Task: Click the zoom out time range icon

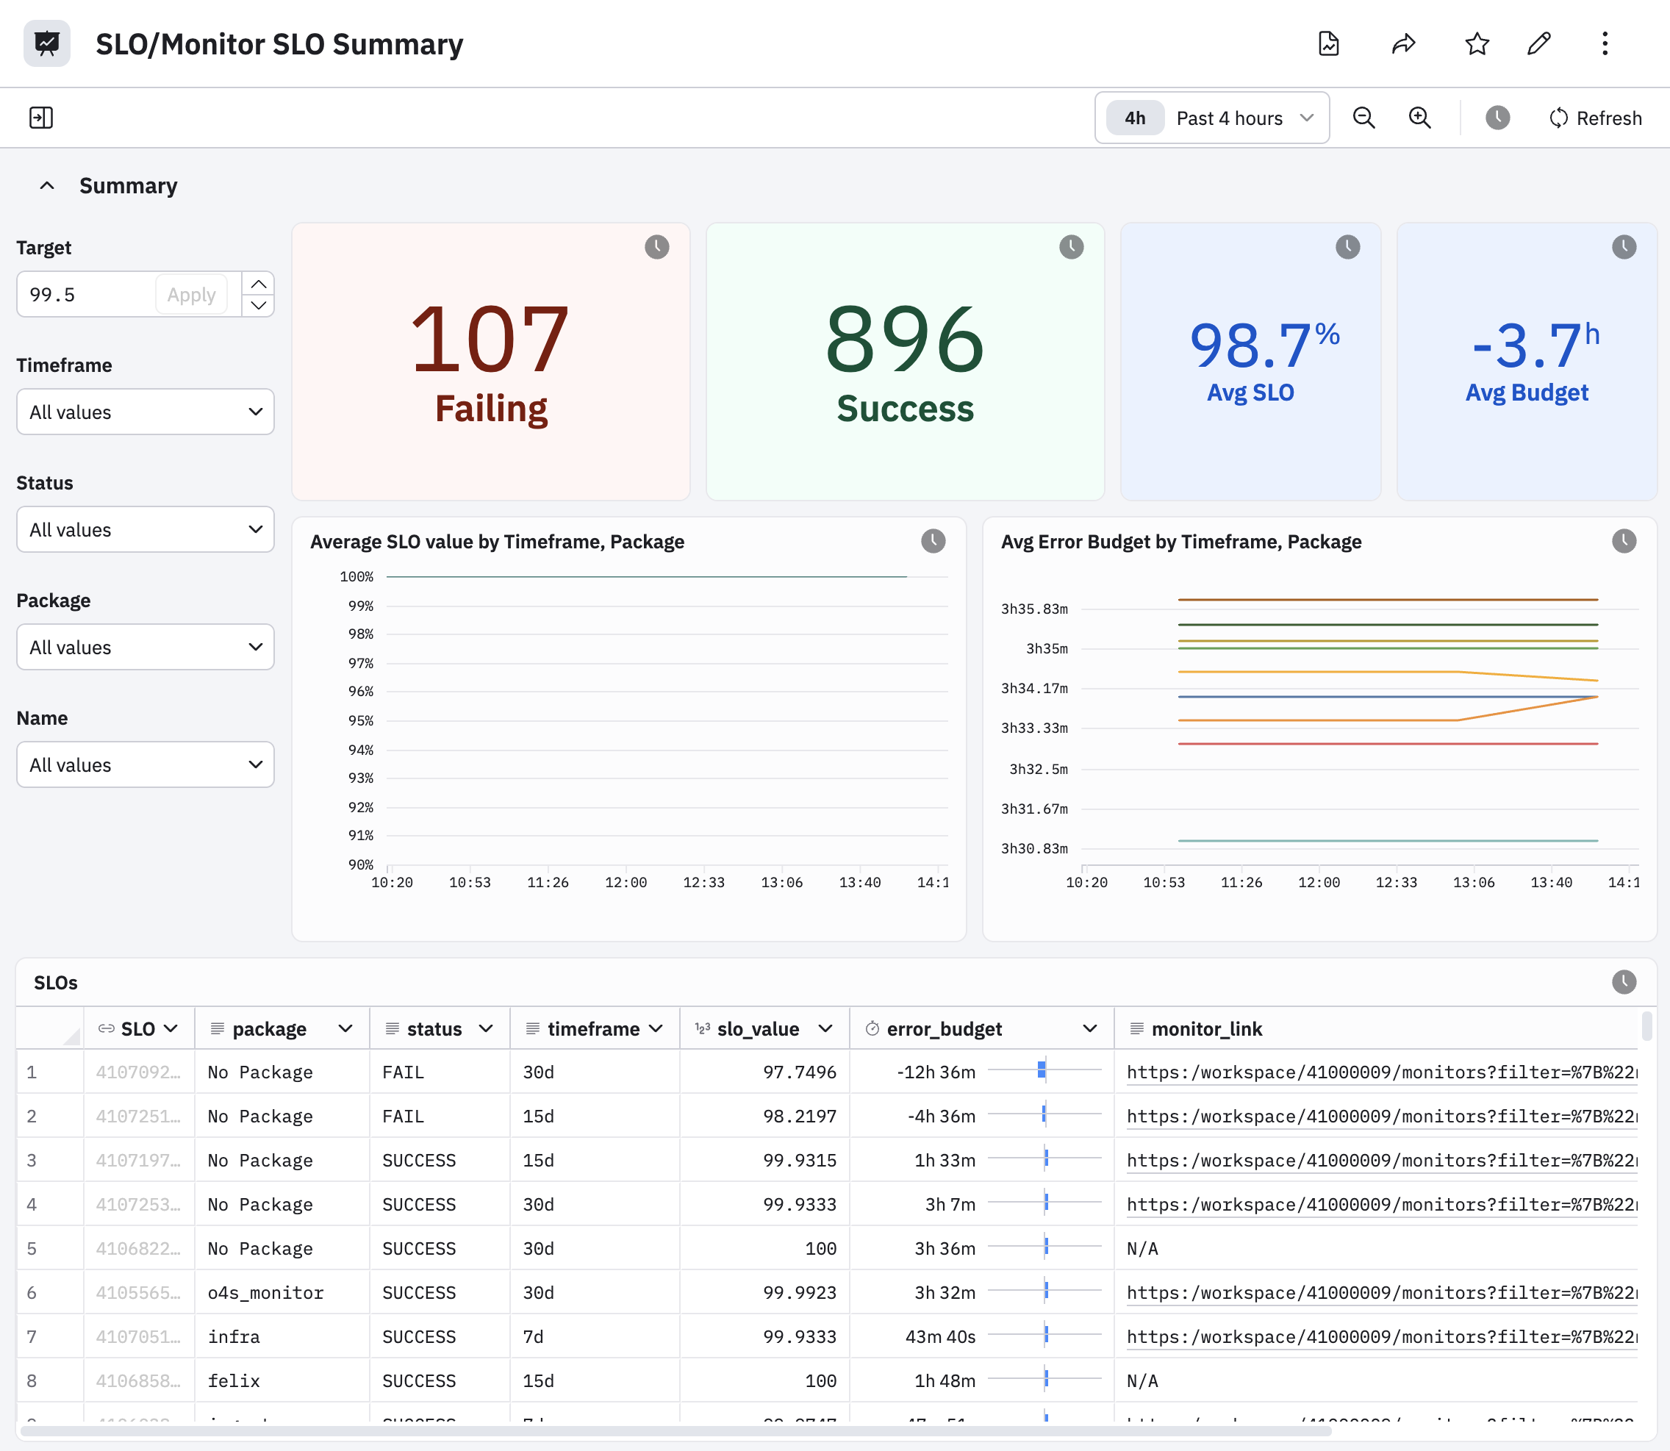Action: (x=1364, y=118)
